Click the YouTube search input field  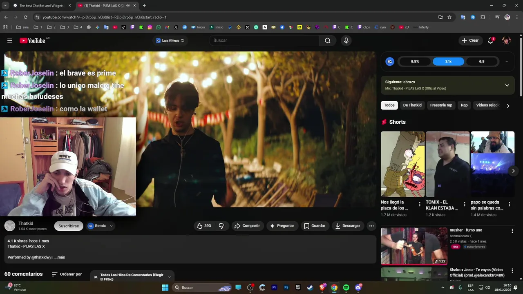264,40
